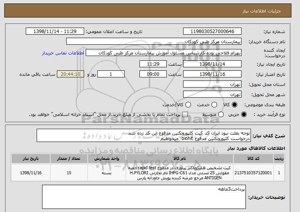Click the remaining days field showing 1
The height and width of the screenshot is (212, 300).
pyautogui.click(x=111, y=74)
